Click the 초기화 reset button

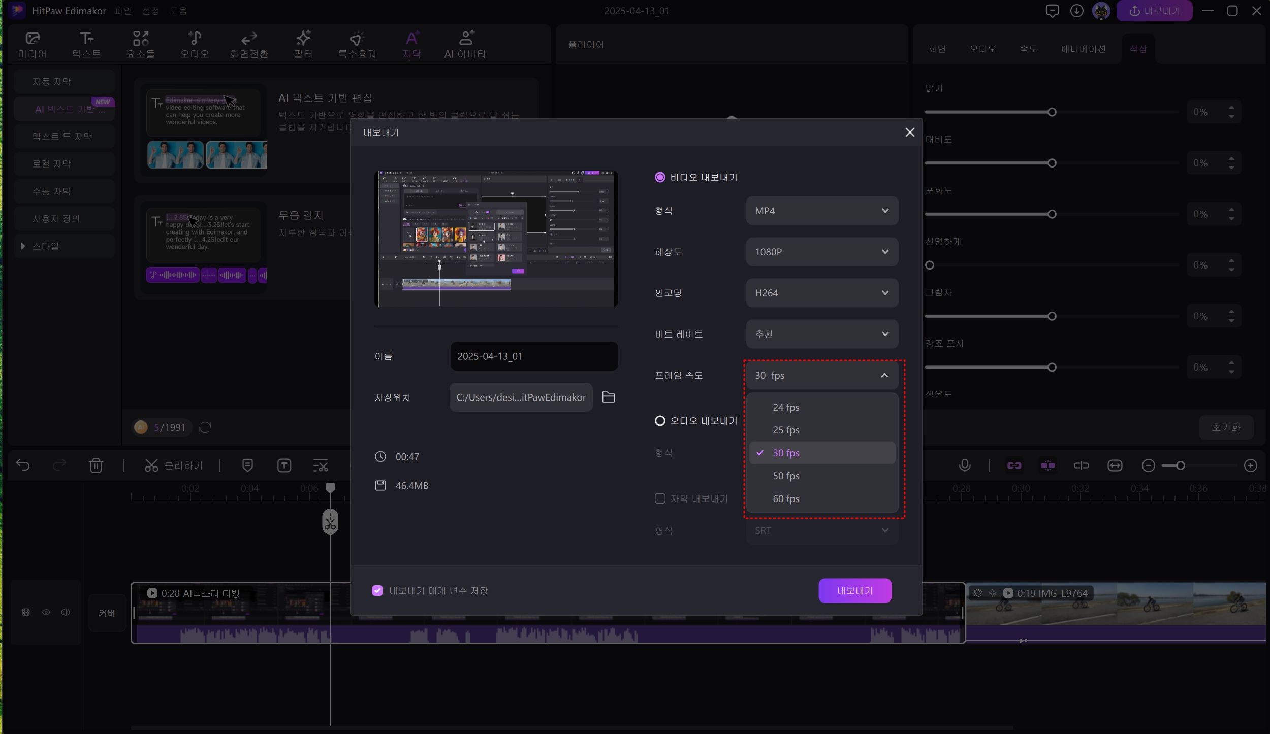(1225, 427)
